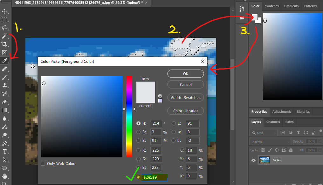323x185 pixels.
Task: Select the S saturation radio button
Action: [138, 132]
